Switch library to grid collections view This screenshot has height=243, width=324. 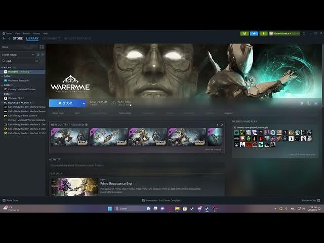click(x=42, y=47)
